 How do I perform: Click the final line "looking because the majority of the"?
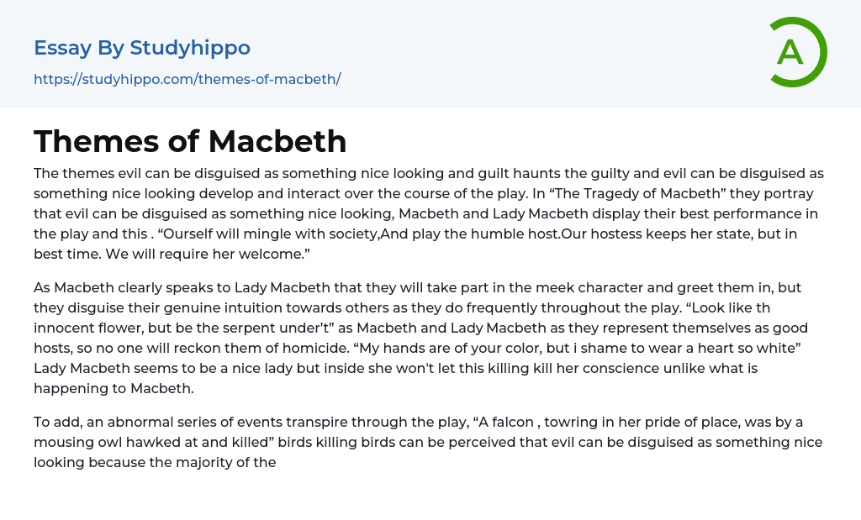coord(155,462)
